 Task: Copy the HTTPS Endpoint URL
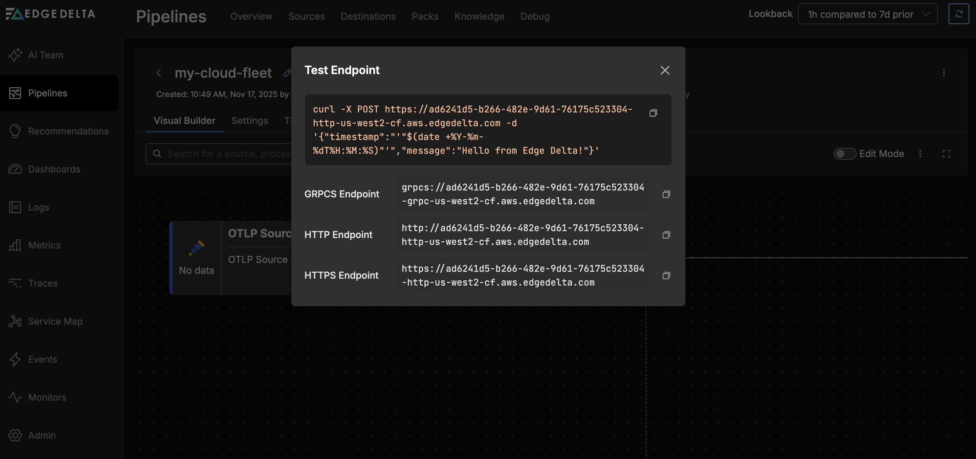tap(666, 275)
